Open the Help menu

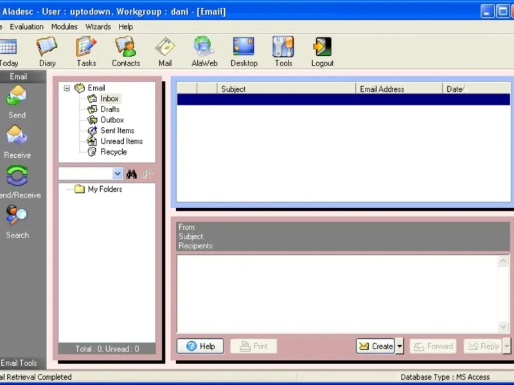[x=125, y=27]
